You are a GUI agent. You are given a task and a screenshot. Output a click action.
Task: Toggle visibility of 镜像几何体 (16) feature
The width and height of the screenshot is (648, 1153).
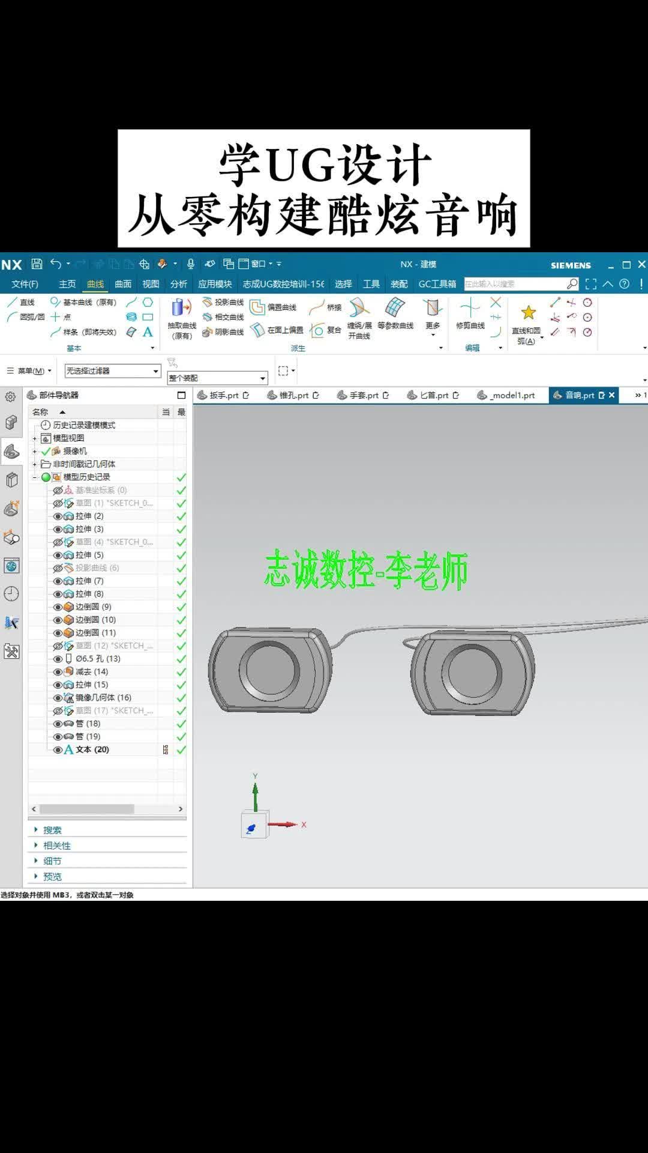(x=58, y=698)
